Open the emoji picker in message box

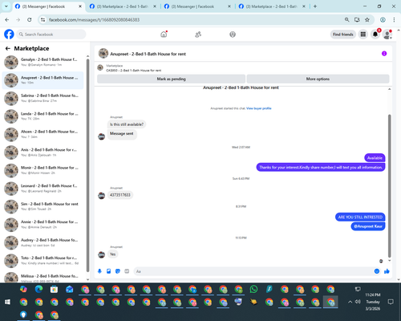377,271
